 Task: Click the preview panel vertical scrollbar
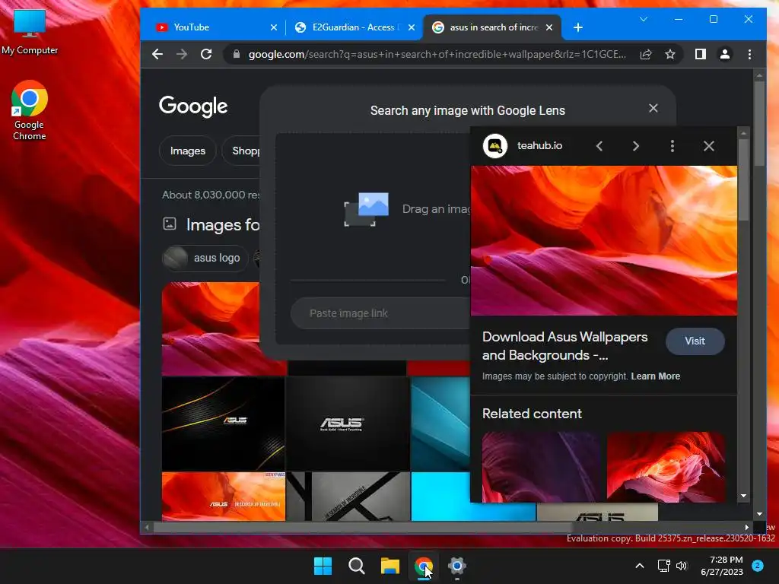click(x=743, y=179)
